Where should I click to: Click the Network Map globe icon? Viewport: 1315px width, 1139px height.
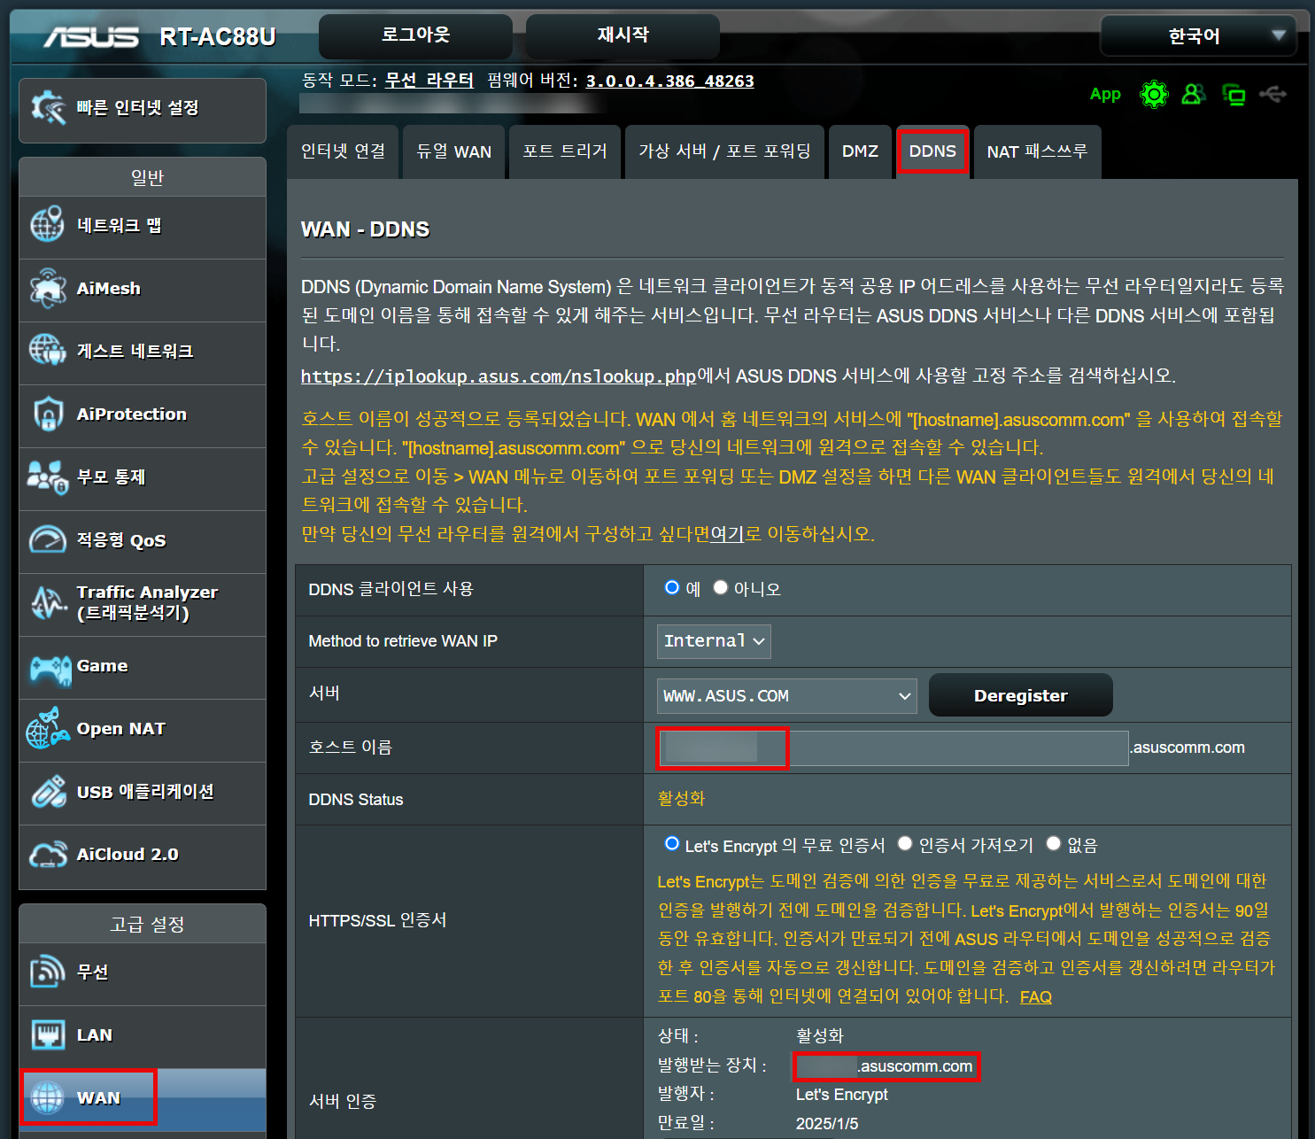(x=47, y=224)
